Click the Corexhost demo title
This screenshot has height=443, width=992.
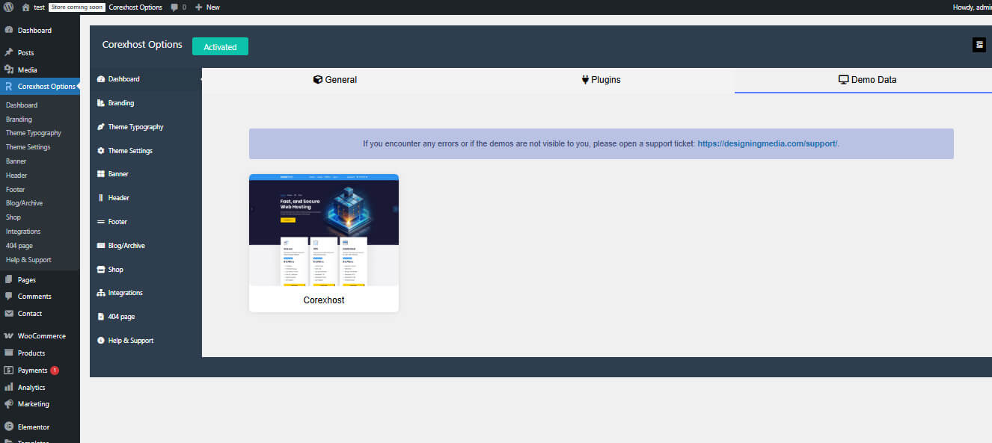324,300
